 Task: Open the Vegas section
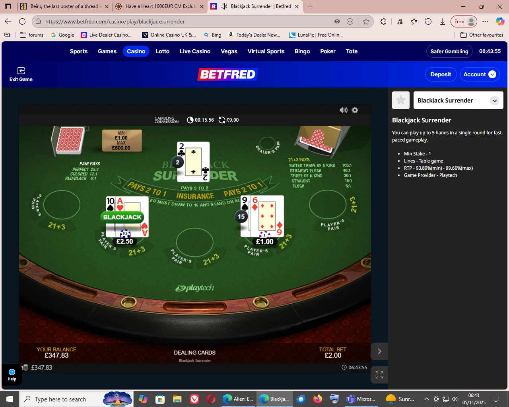229,51
